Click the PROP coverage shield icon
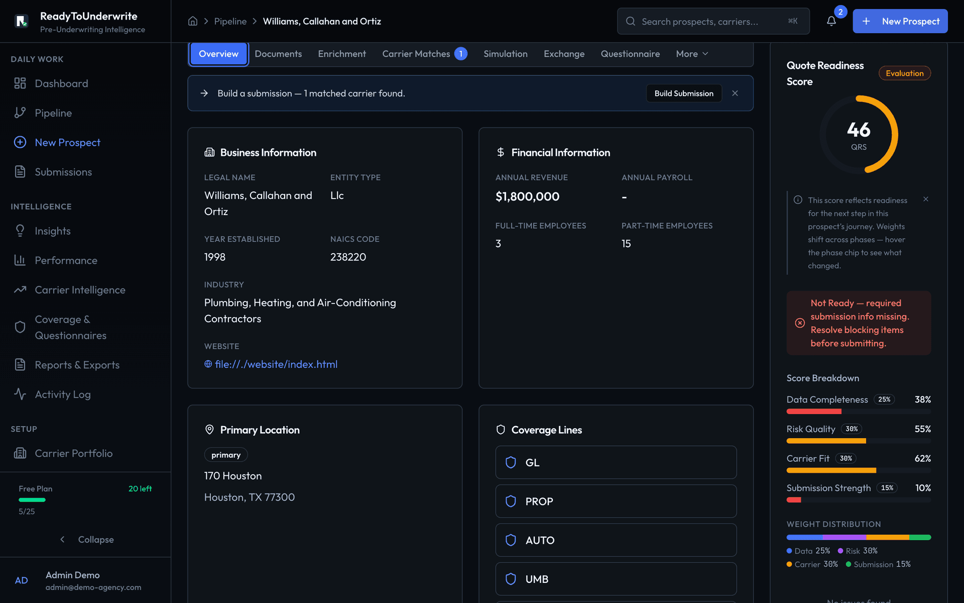 pyautogui.click(x=511, y=501)
